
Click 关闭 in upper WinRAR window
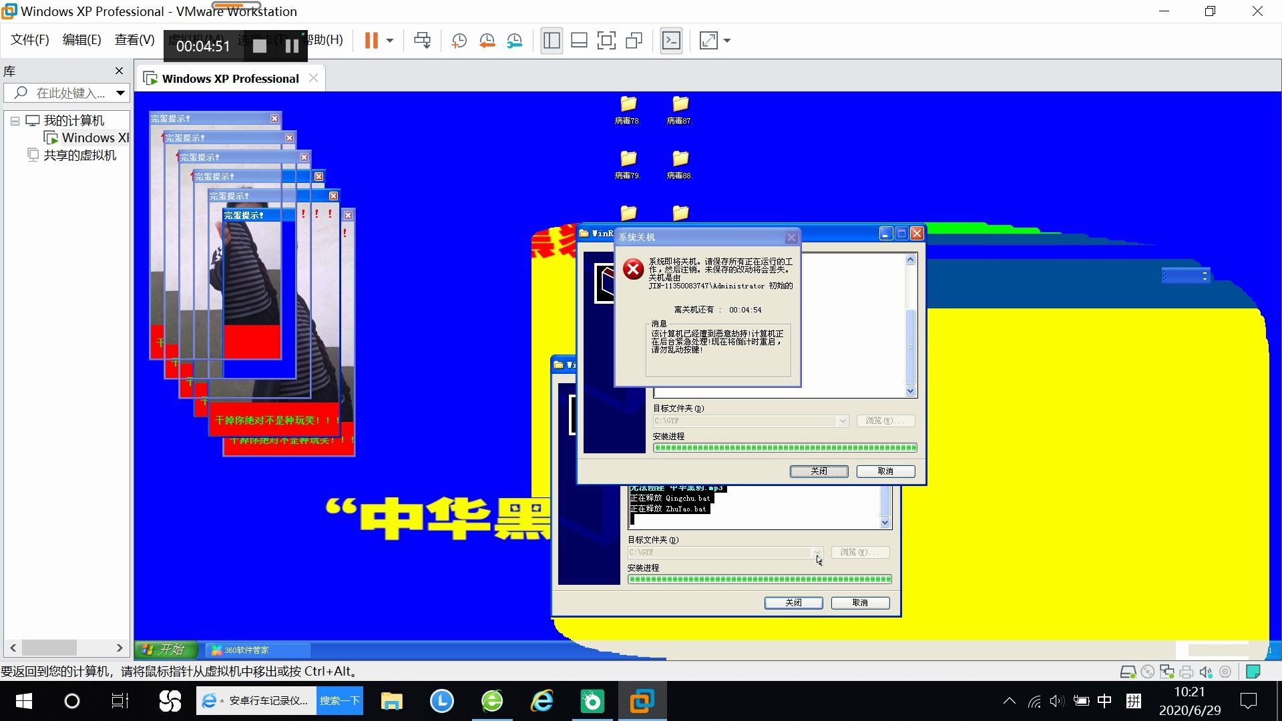click(x=819, y=471)
